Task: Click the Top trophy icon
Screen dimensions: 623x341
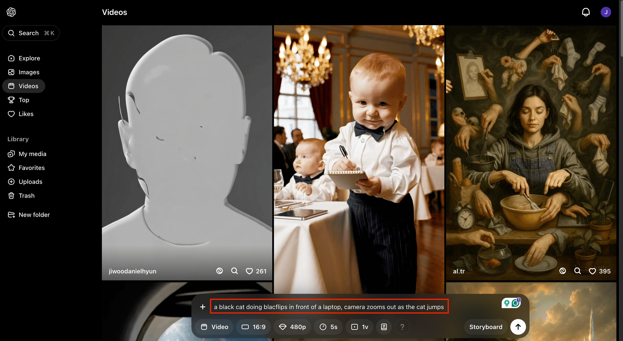Action: coord(11,100)
